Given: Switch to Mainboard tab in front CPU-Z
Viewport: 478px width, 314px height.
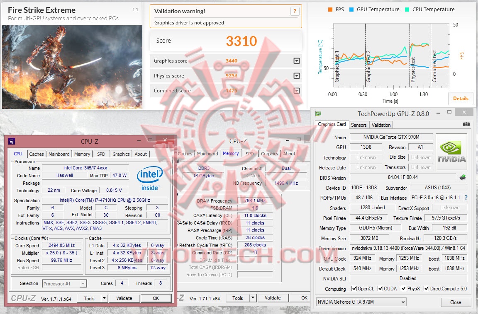Looking at the screenshot, I should click(x=59, y=154).
